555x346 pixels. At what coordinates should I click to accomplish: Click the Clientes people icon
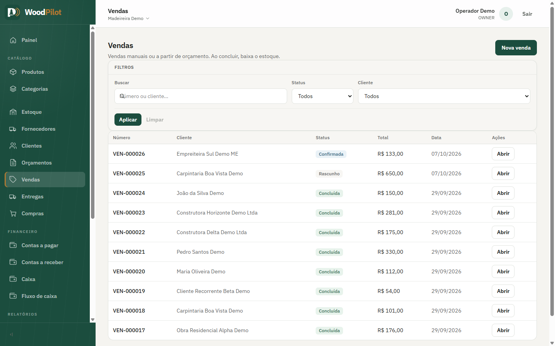click(13, 146)
